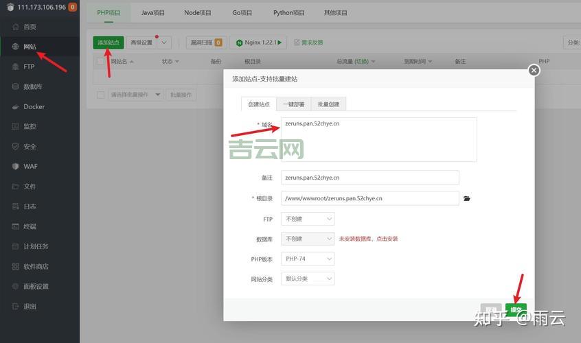The height and width of the screenshot is (343, 581).
Task: Select the 批量创建 dialog tab
Action: [x=328, y=104]
